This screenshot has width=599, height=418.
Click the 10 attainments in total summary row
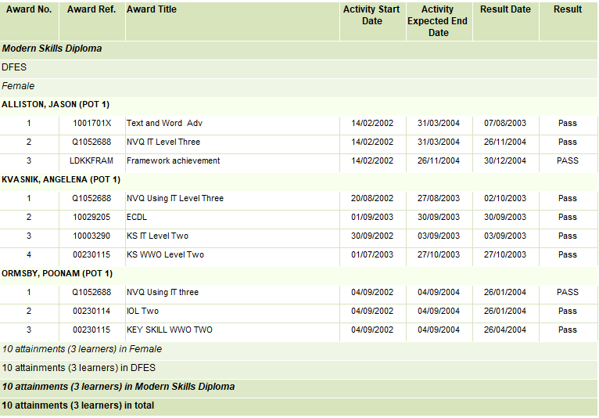tap(78, 405)
